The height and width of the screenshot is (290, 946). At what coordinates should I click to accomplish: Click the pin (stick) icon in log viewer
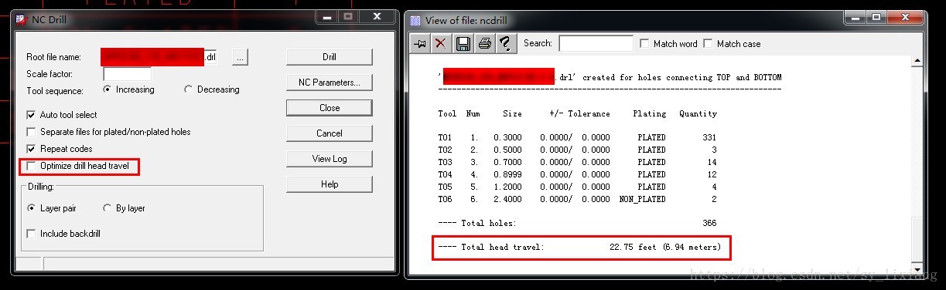point(420,44)
